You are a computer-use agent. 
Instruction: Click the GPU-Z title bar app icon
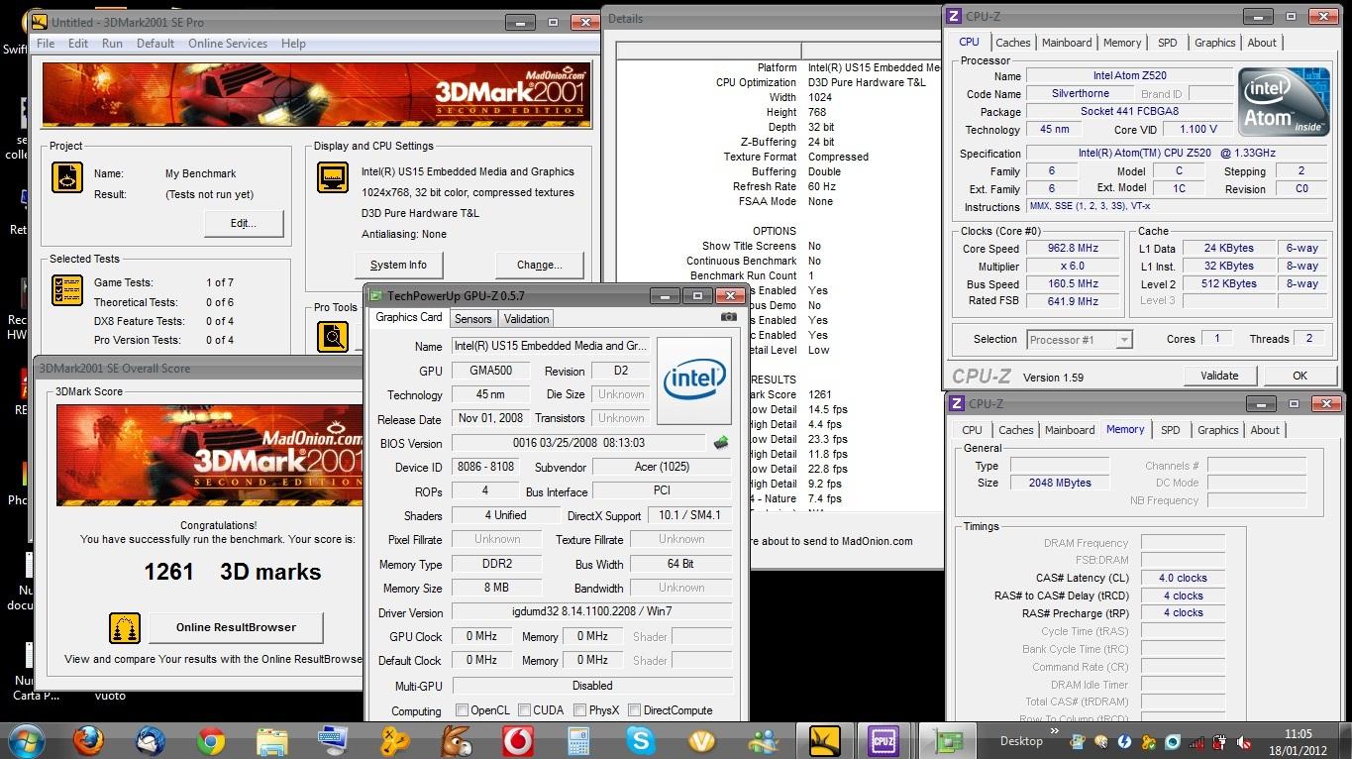pyautogui.click(x=375, y=295)
